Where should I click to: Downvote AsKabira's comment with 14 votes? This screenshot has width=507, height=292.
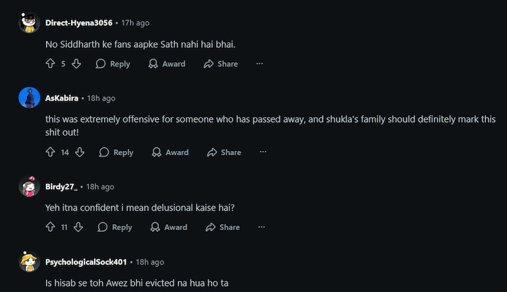pyautogui.click(x=80, y=152)
